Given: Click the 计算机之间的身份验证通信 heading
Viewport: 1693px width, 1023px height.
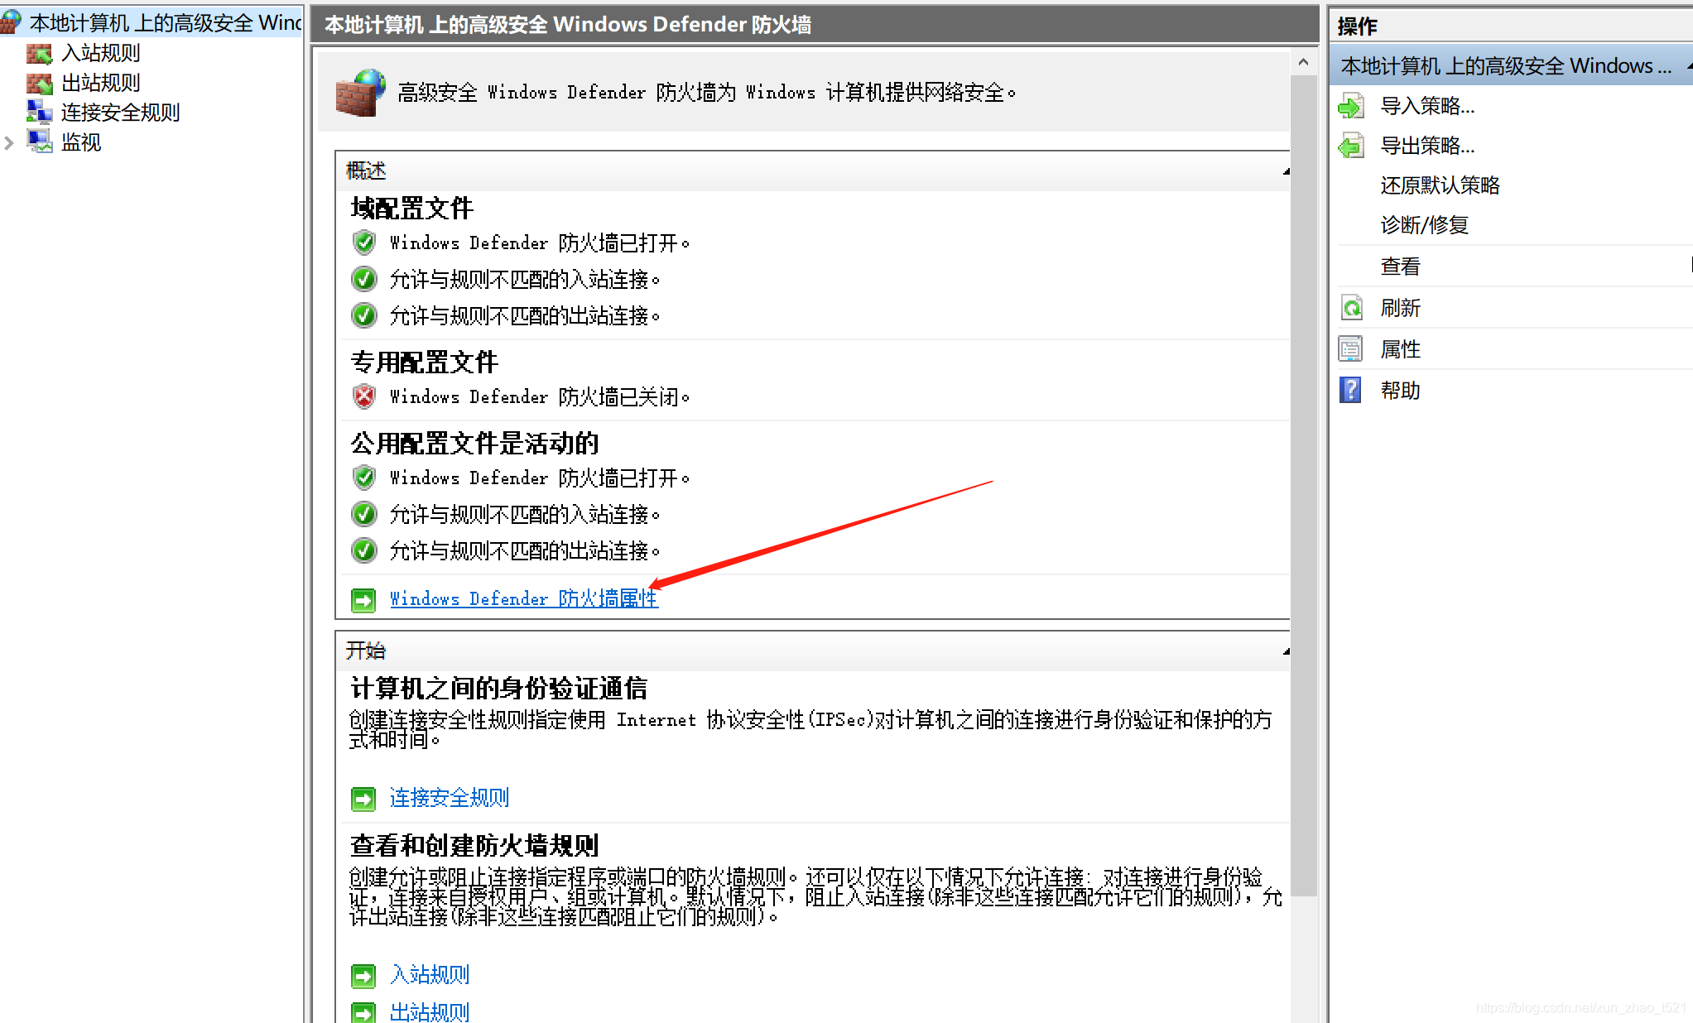Looking at the screenshot, I should 498,688.
